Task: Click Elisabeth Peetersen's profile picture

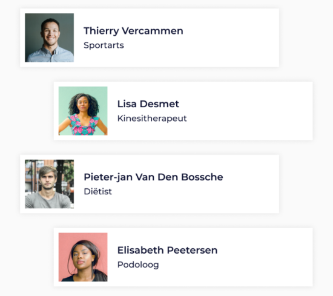Action: (83, 257)
